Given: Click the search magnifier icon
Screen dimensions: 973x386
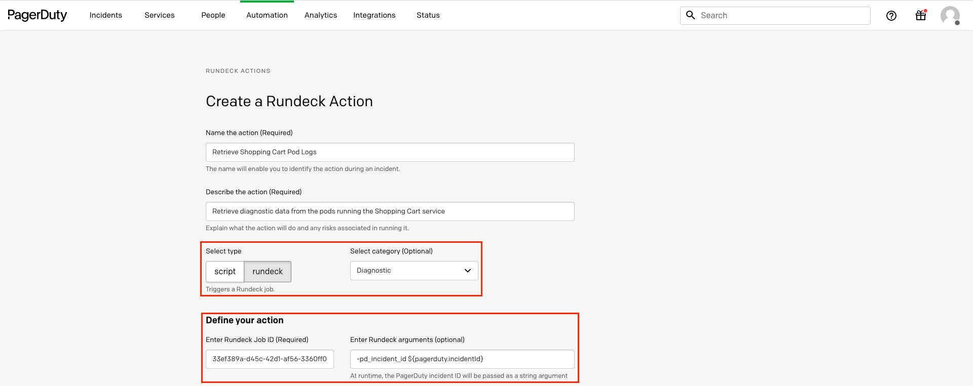Looking at the screenshot, I should 690,15.
